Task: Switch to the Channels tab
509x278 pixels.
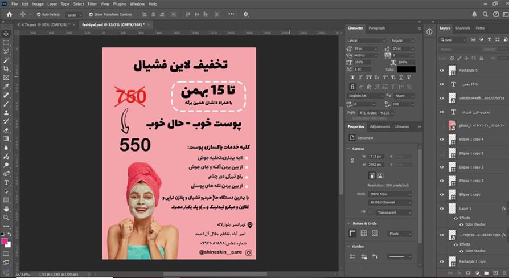Action: pos(462,28)
